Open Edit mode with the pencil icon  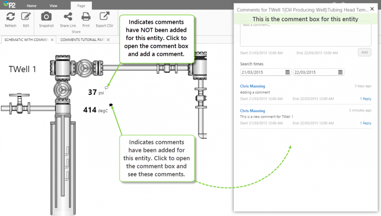tap(26, 17)
